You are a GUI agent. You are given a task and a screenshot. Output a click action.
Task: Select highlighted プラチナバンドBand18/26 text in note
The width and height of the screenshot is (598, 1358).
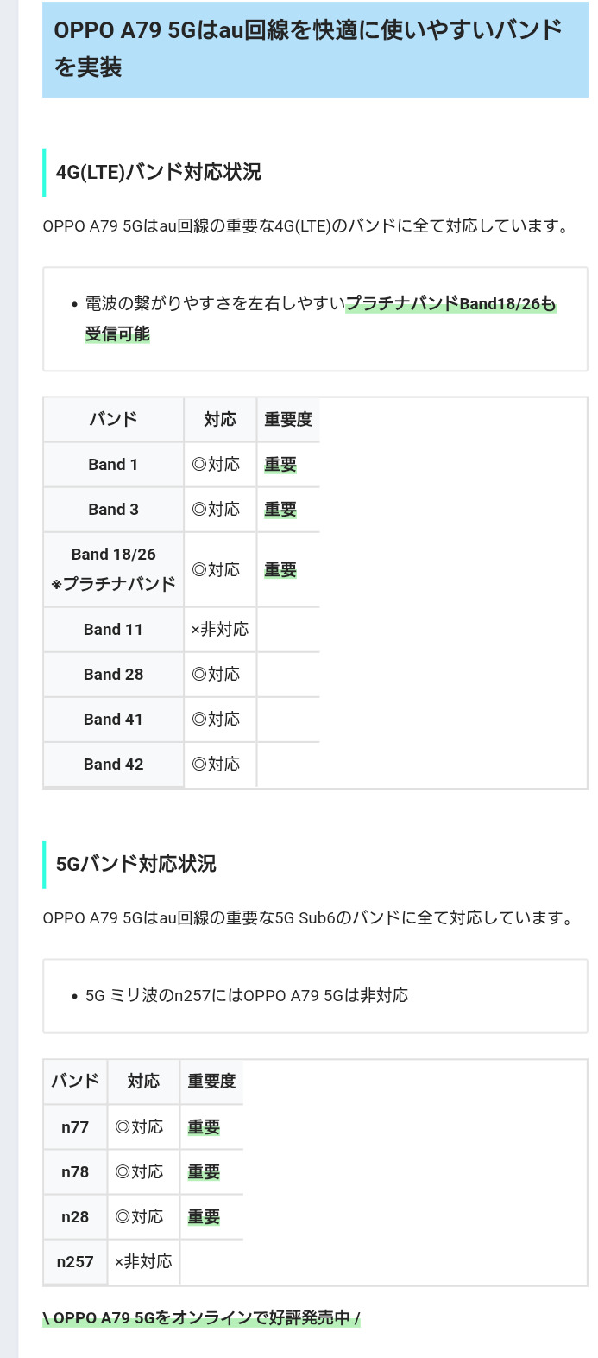450,304
